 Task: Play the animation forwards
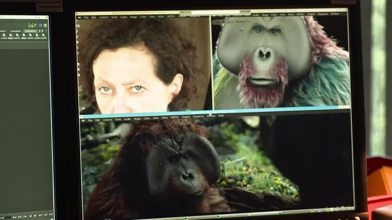click(x=35, y=216)
